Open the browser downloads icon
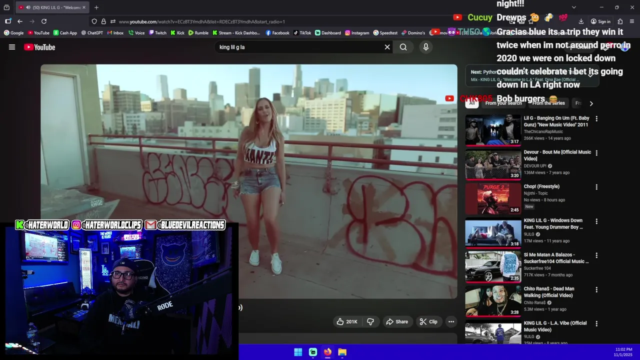 click(x=581, y=21)
